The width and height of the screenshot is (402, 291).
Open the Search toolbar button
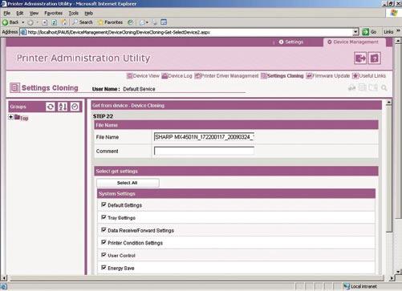pos(83,22)
